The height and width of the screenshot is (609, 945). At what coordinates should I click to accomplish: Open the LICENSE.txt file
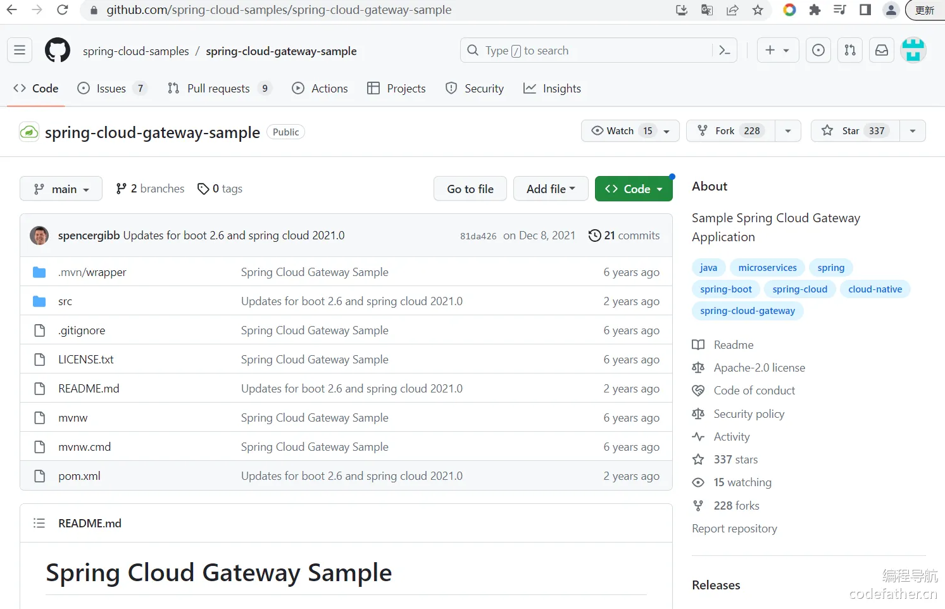coord(86,360)
